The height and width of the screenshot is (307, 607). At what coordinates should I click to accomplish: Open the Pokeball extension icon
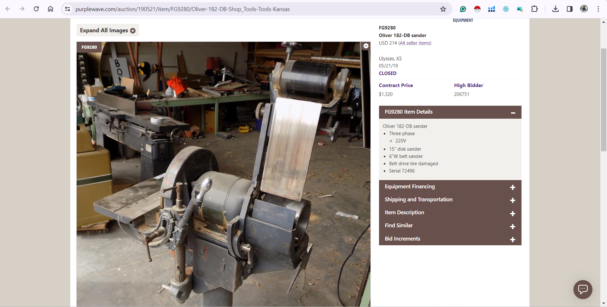click(477, 9)
